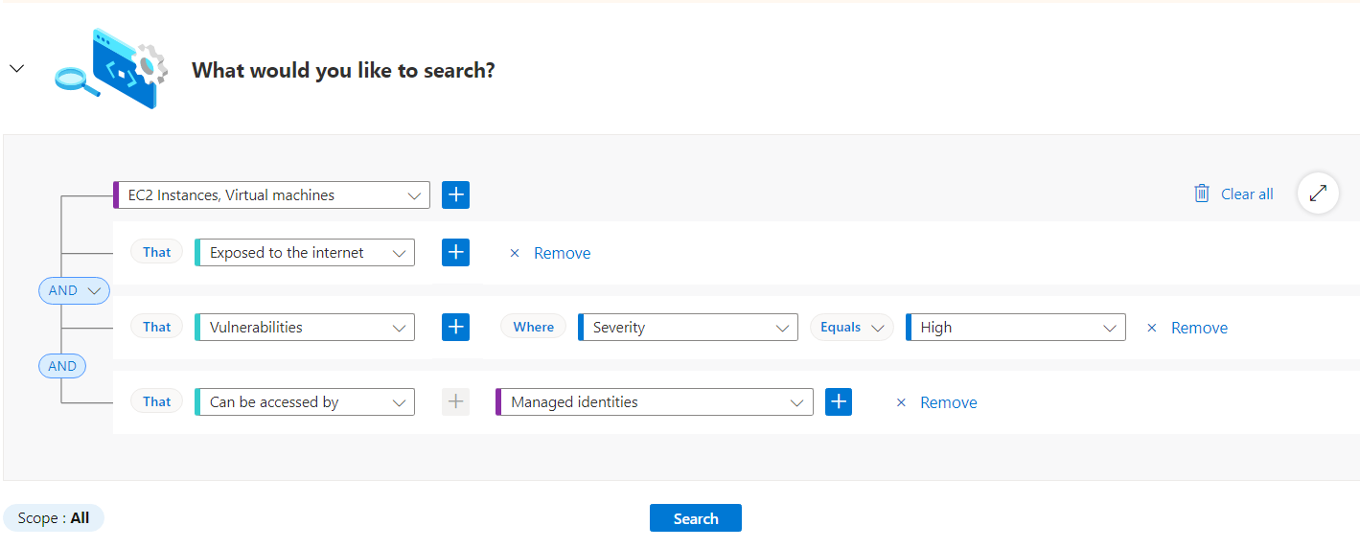Remove the Can be accessed by row
This screenshot has height=548, width=1360.
(949, 402)
